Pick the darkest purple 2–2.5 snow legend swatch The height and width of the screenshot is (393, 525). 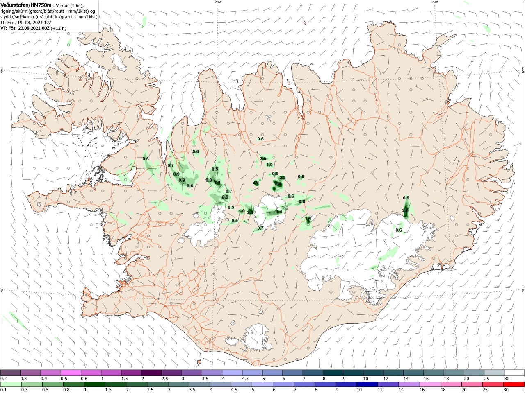152,373
